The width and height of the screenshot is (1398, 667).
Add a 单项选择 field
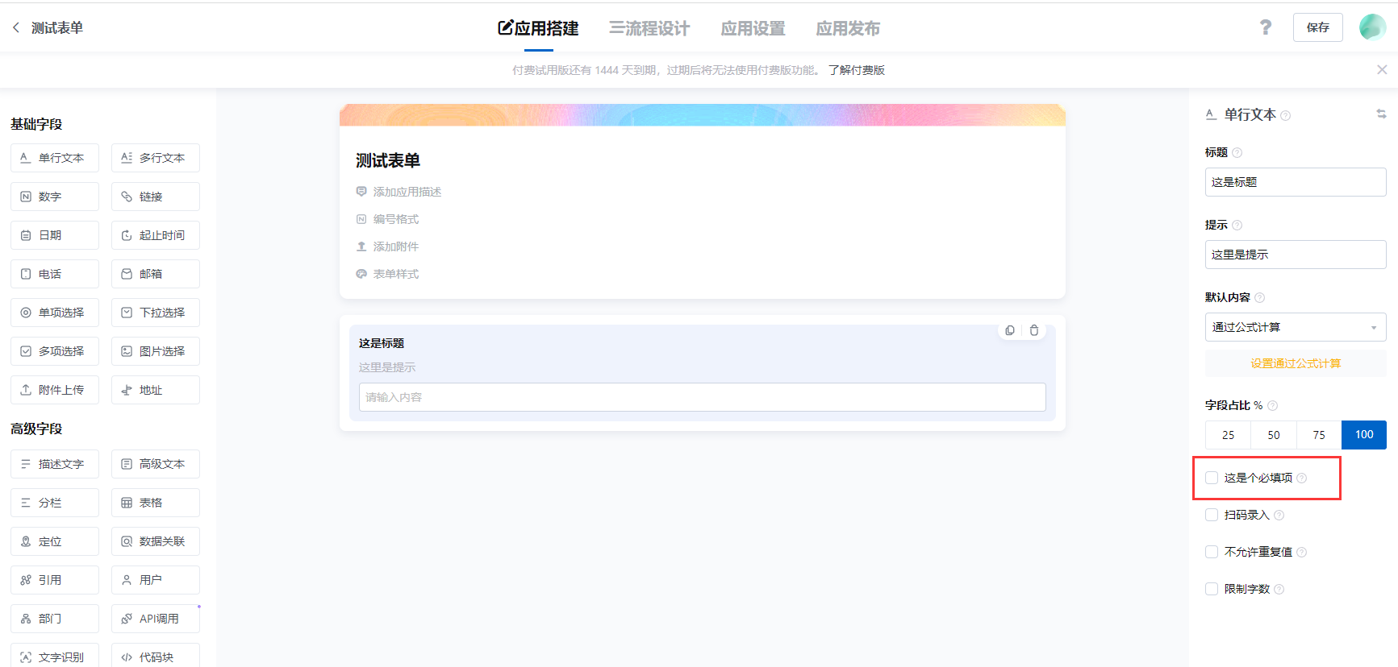pos(55,313)
